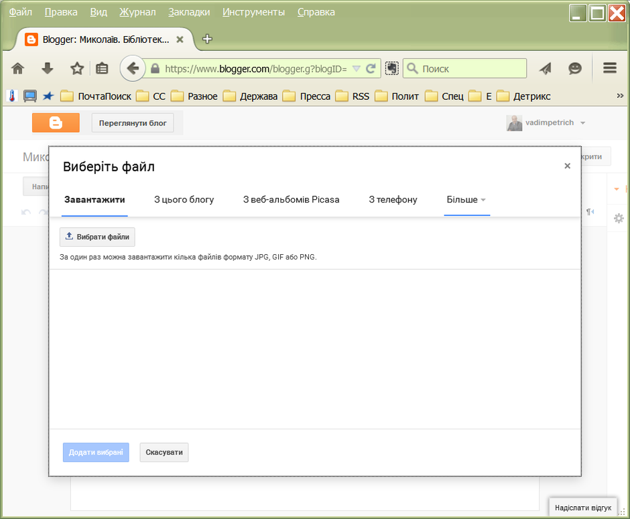Expand the Більше tab dropdown
Screen dimensions: 630x519
[x=483, y=200]
